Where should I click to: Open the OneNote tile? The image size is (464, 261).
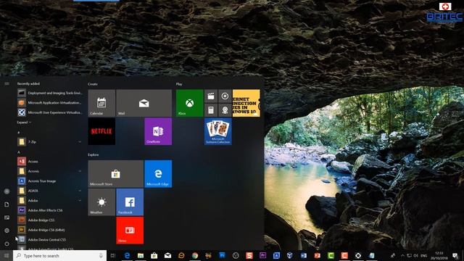tap(158, 131)
